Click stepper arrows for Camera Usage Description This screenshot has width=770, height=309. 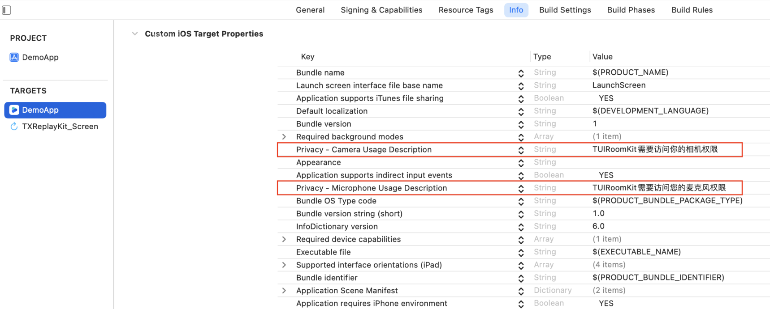tap(521, 150)
